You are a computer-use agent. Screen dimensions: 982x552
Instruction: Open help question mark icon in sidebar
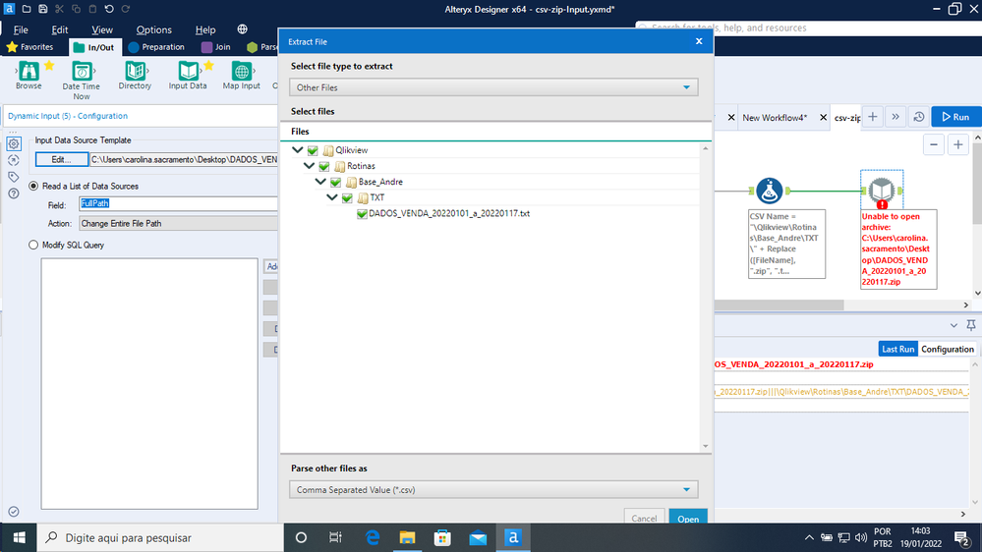[x=14, y=193]
